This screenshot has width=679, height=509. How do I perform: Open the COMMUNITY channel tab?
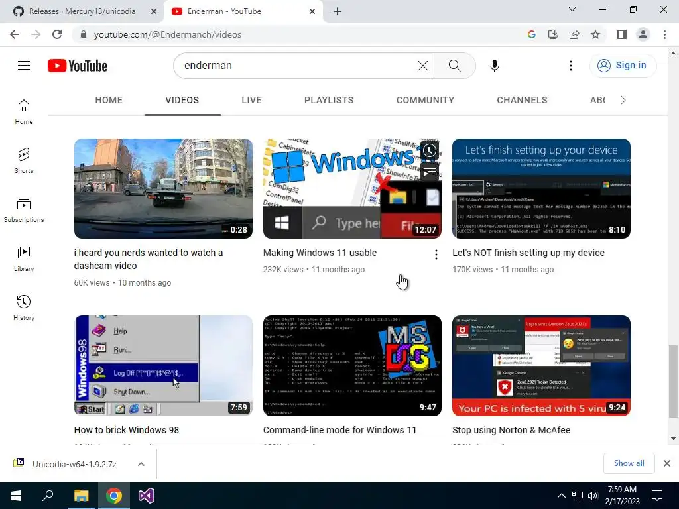pos(425,101)
